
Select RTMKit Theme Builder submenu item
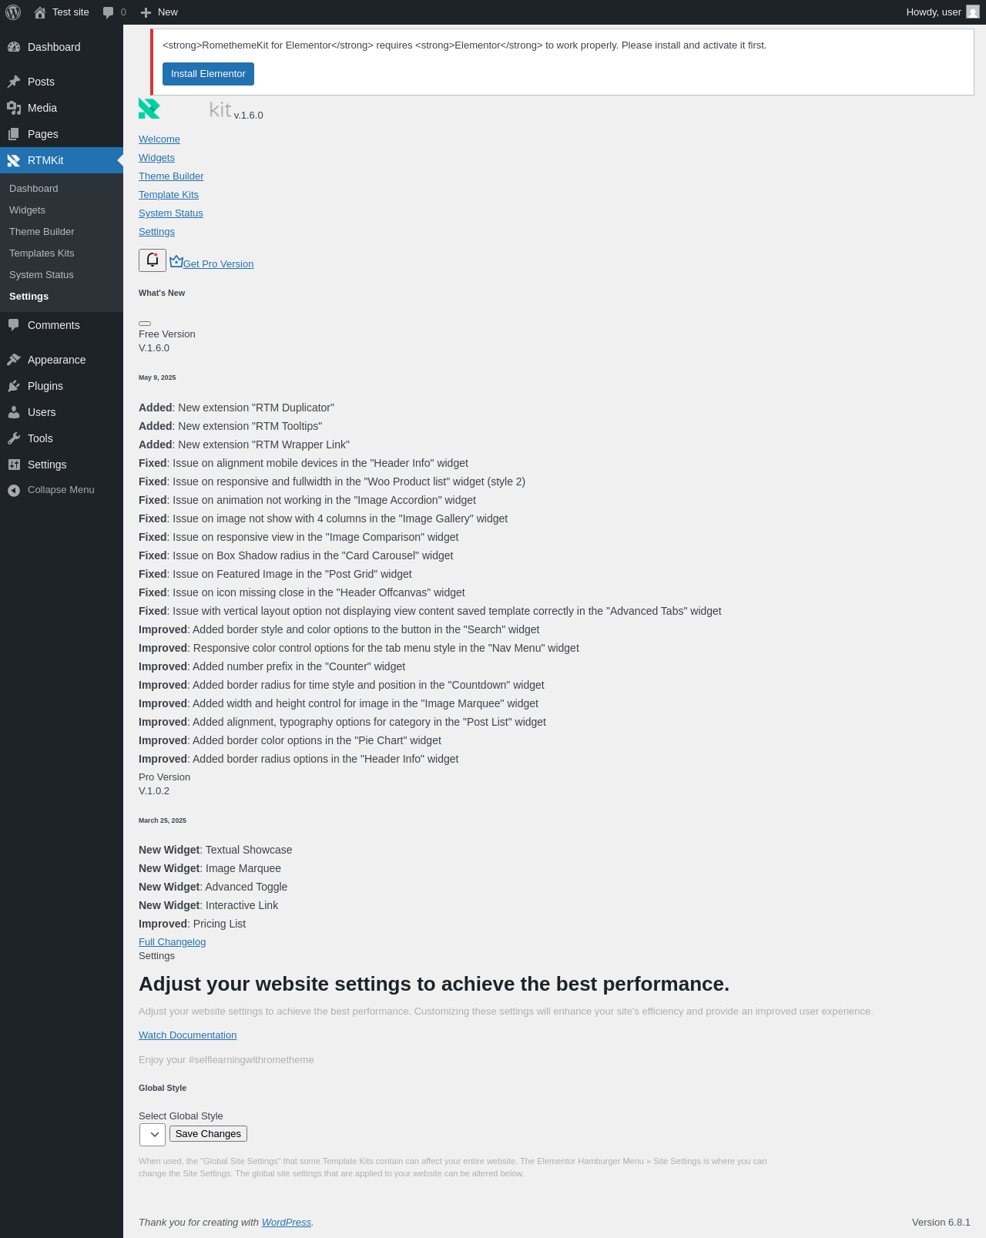42,232
